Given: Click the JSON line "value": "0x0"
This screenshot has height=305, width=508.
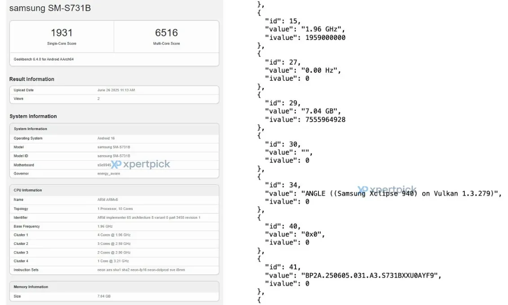Looking at the screenshot, I should coord(295,234).
